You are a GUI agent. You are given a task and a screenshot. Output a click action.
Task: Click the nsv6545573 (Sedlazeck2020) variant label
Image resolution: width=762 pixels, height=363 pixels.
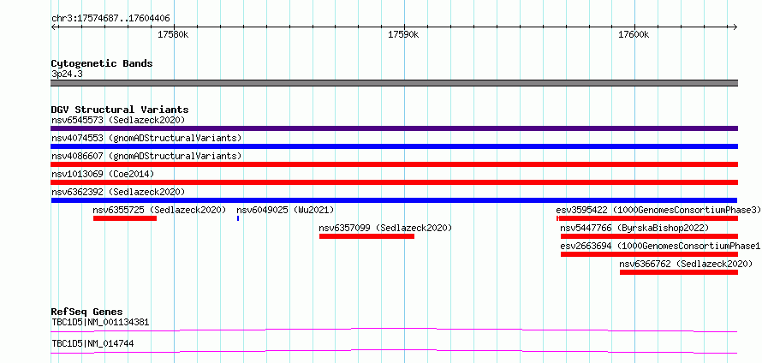[x=118, y=120]
